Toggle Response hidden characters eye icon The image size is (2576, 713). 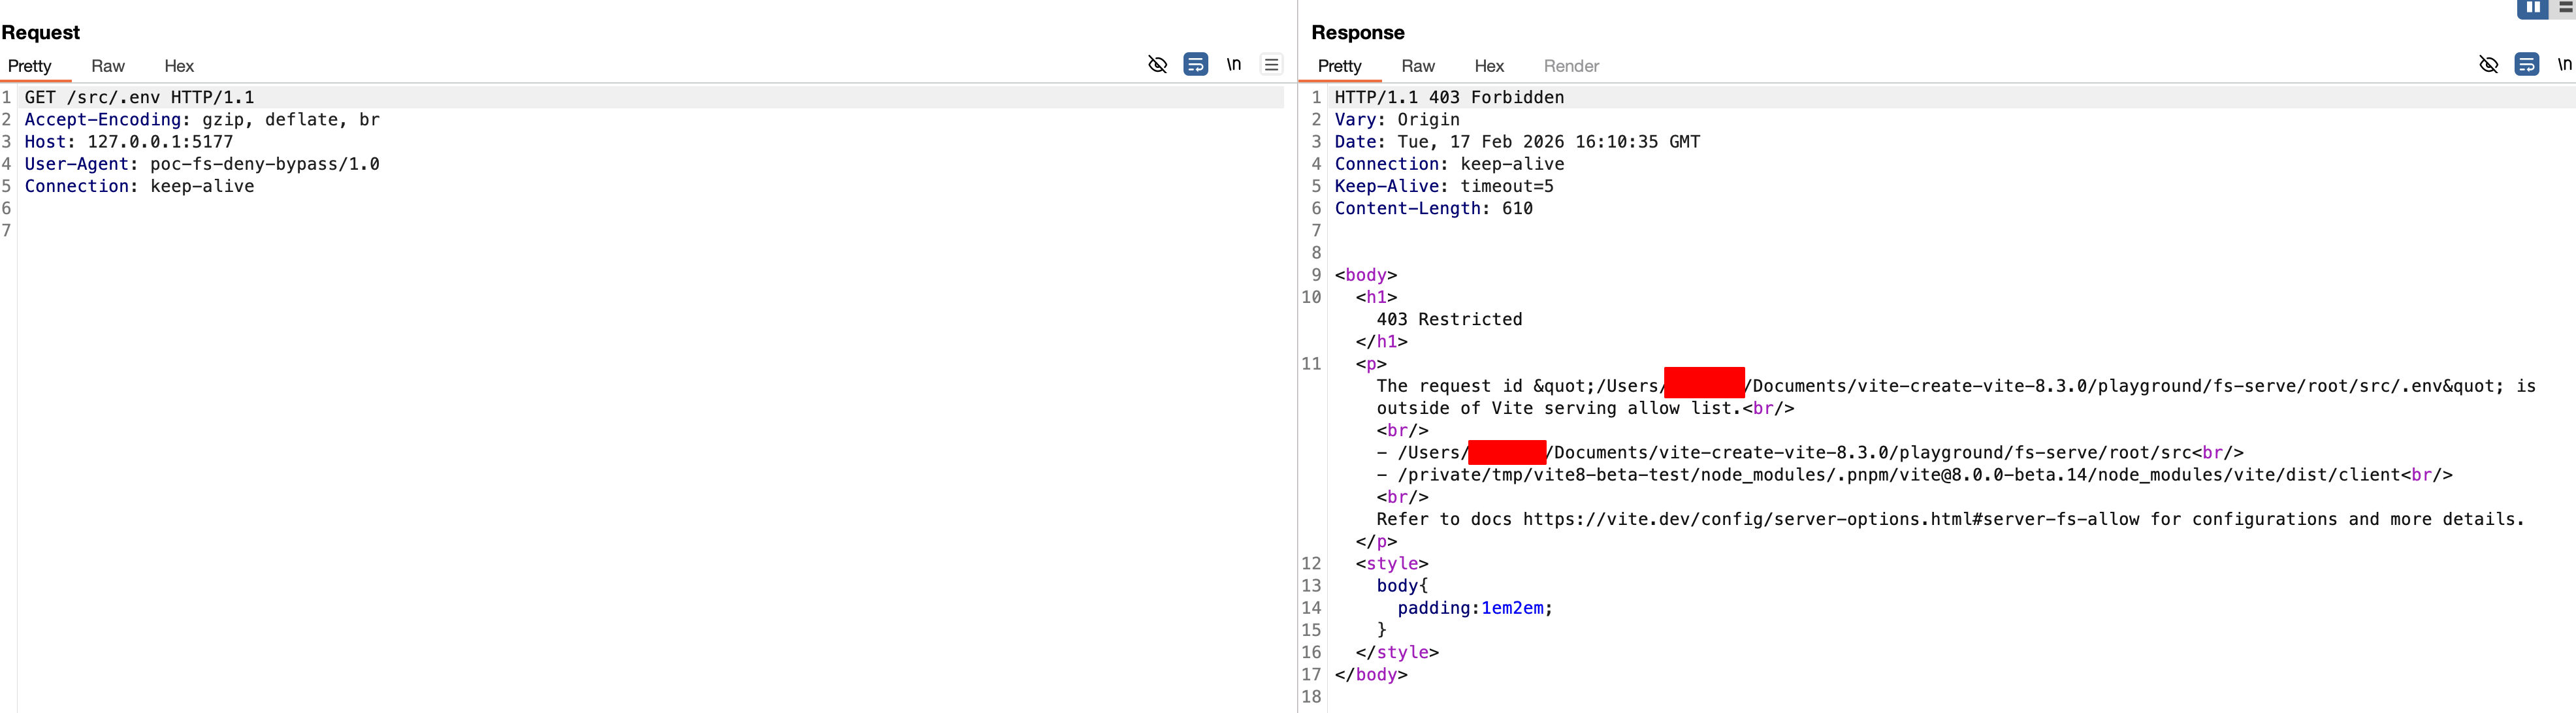2488,65
